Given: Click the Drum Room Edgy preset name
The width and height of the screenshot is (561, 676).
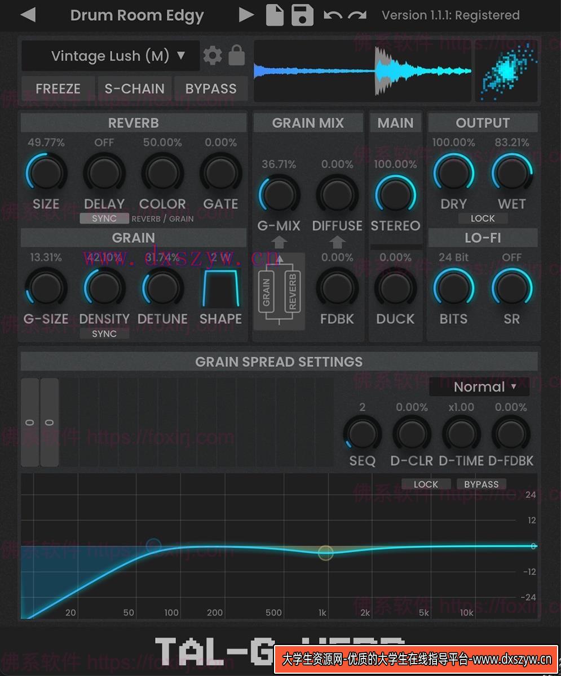Looking at the screenshot, I should point(137,15).
